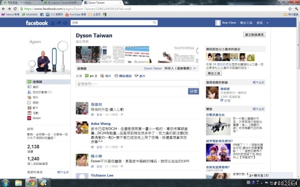
Task: Open the chat bar (3)
Action: [270, 175]
